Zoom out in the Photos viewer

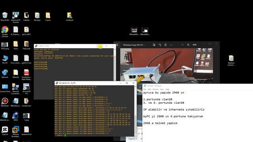183,45
